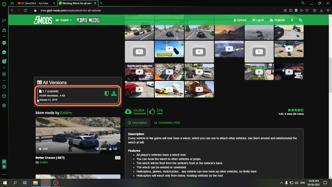Click the Log In link
The image size is (332, 187).
coord(258,20)
